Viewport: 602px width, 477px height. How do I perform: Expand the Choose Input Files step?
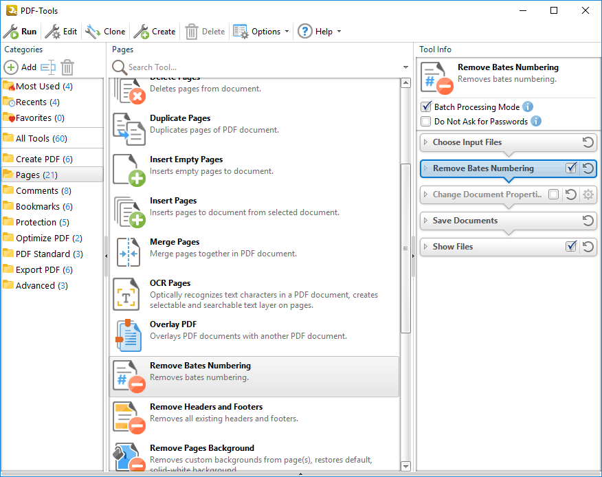(425, 142)
